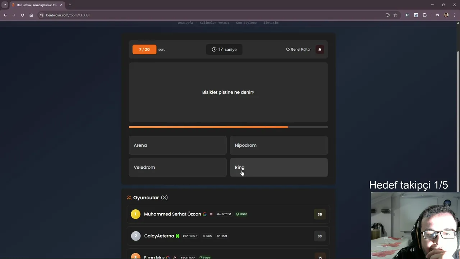
Task: Select the answer Hipodrom
Action: (x=279, y=145)
